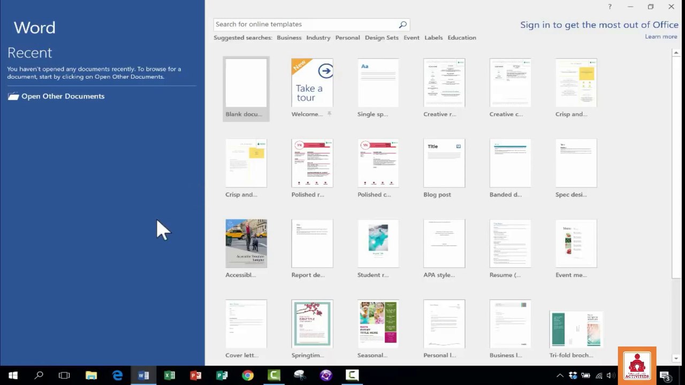685x385 pixels.
Task: Open the Seasonal event flyer template
Action: [x=378, y=329]
